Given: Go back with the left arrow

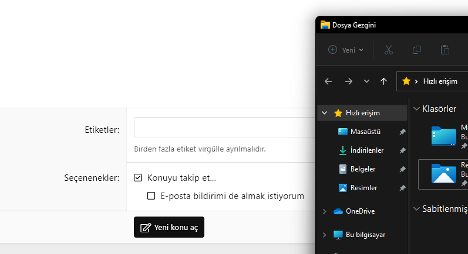Looking at the screenshot, I should click(328, 81).
